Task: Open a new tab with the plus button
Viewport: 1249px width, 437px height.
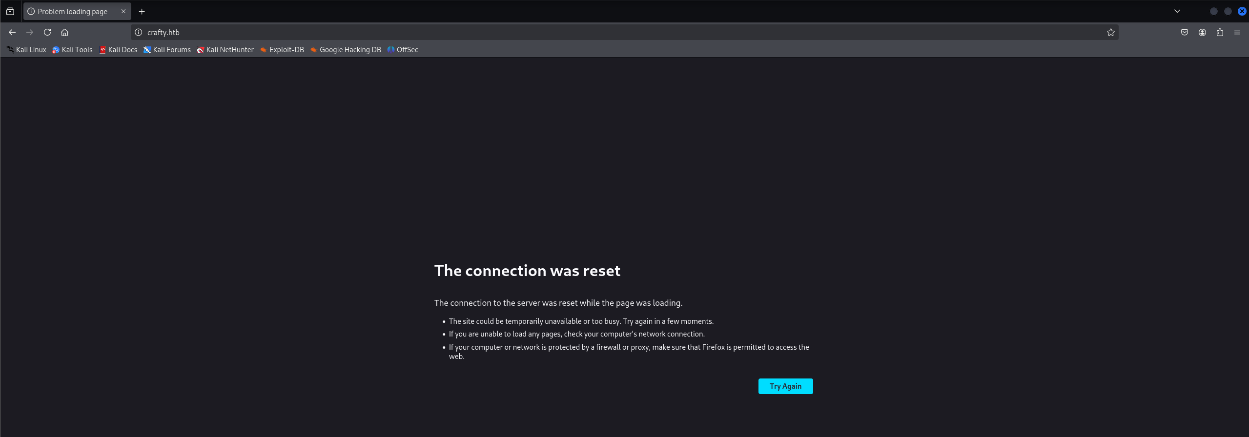Action: coord(142,11)
